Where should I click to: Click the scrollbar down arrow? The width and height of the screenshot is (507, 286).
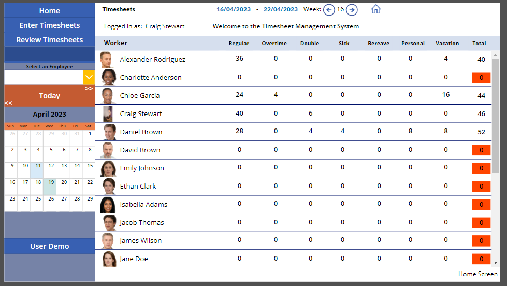coord(496,263)
